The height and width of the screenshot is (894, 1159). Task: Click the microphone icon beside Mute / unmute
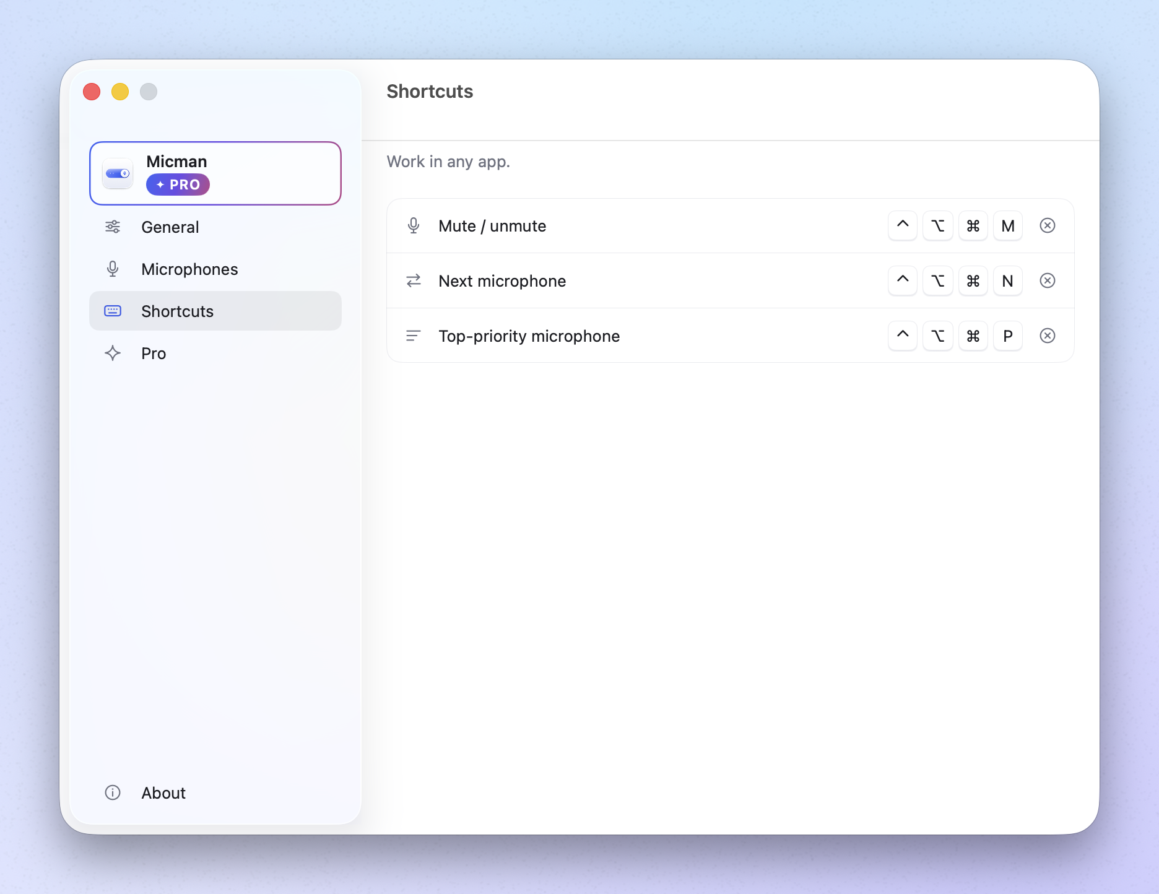tap(414, 226)
